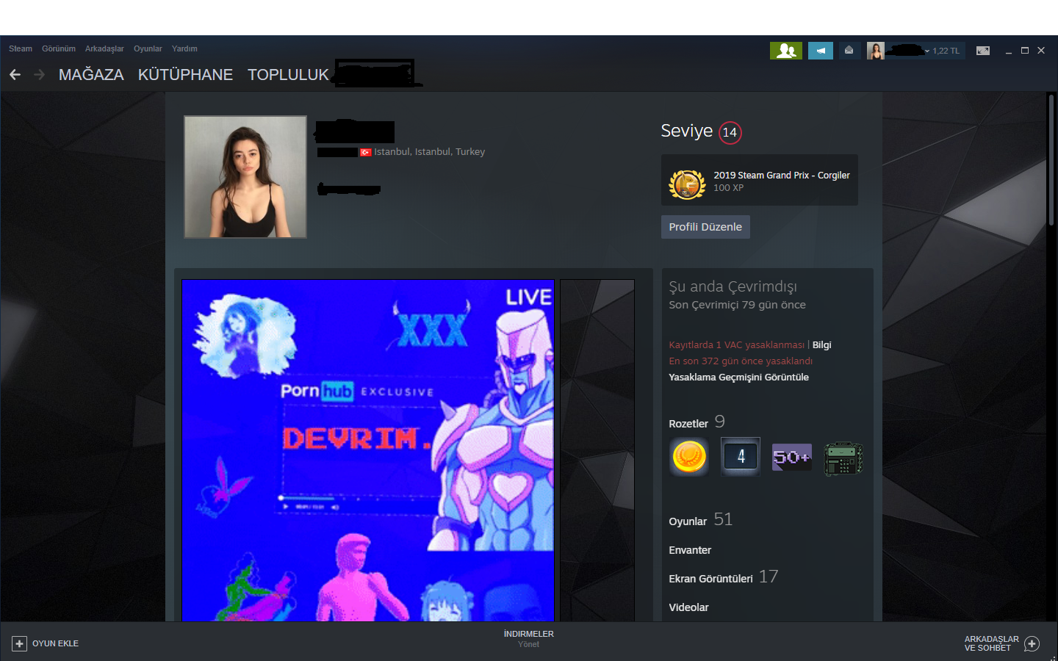Screen dimensions: 1058x661
Task: Minimize the Steam window
Action: (x=1009, y=51)
